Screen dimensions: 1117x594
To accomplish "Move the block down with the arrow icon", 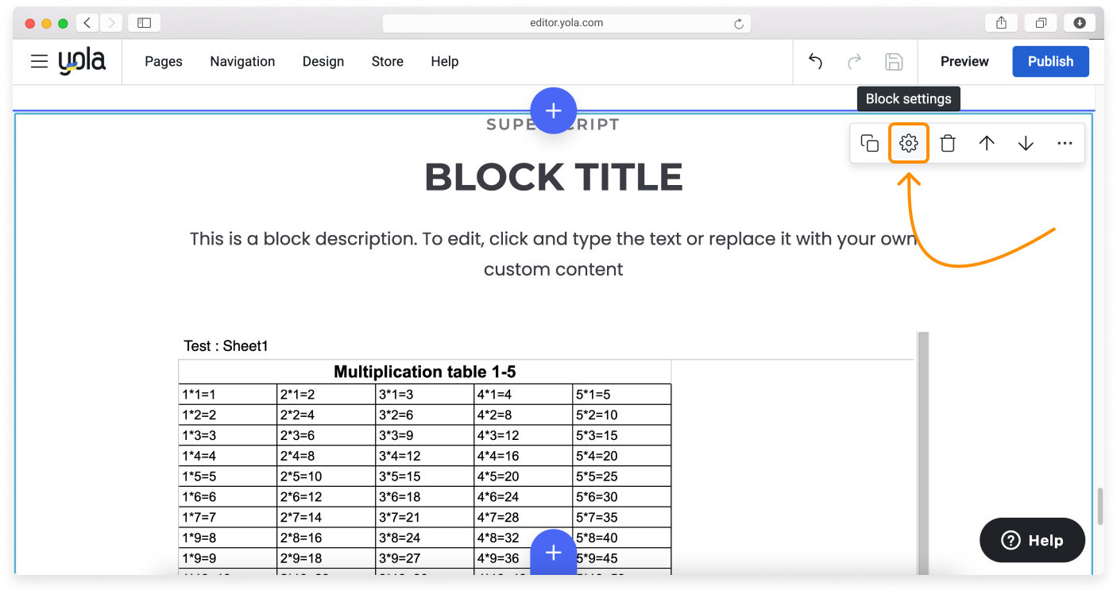I will point(1025,143).
